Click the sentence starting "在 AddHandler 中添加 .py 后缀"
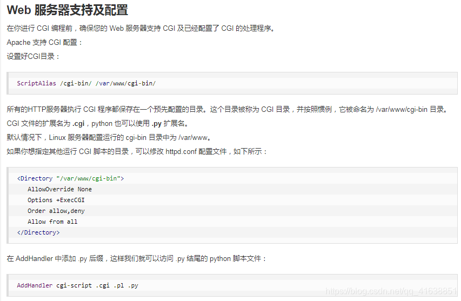The width and height of the screenshot is (461, 301). point(137,259)
